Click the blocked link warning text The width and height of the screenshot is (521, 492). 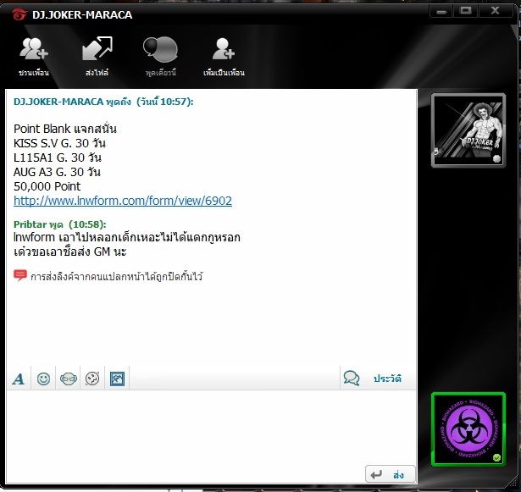(117, 276)
